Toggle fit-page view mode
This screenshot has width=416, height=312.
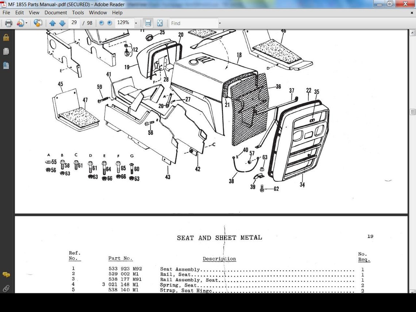[160, 23]
